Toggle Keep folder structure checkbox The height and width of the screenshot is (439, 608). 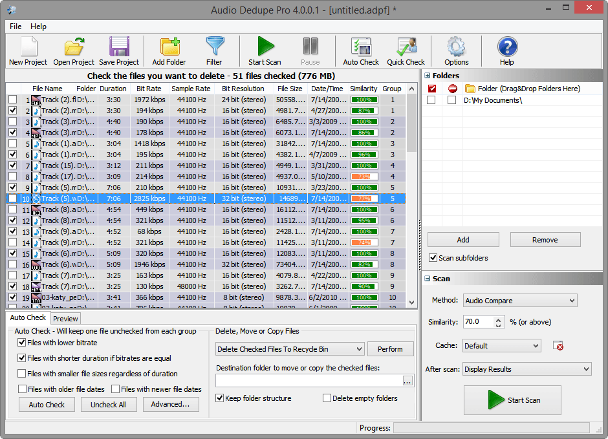click(219, 398)
